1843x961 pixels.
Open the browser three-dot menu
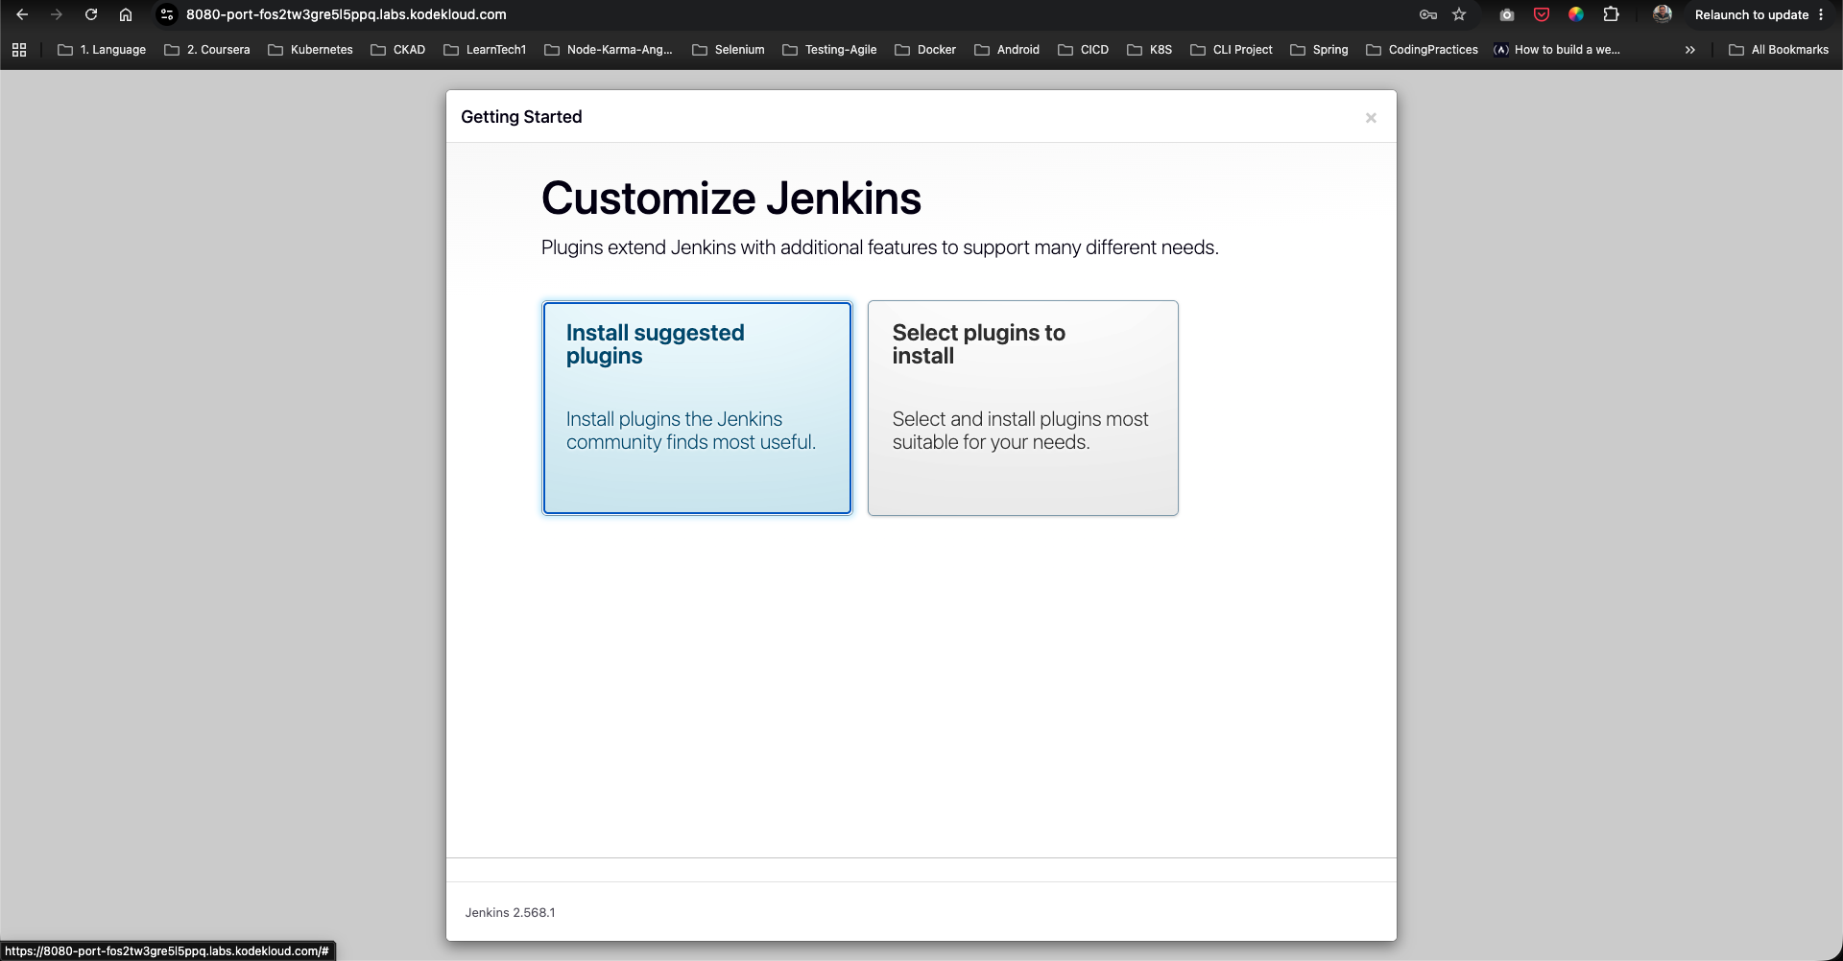click(1821, 14)
